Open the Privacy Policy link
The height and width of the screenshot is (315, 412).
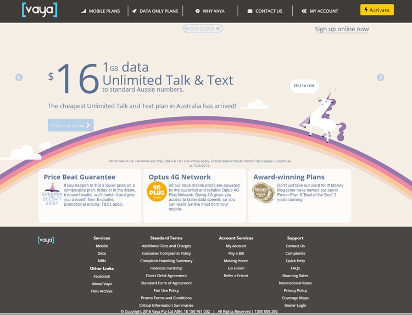tap(296, 291)
